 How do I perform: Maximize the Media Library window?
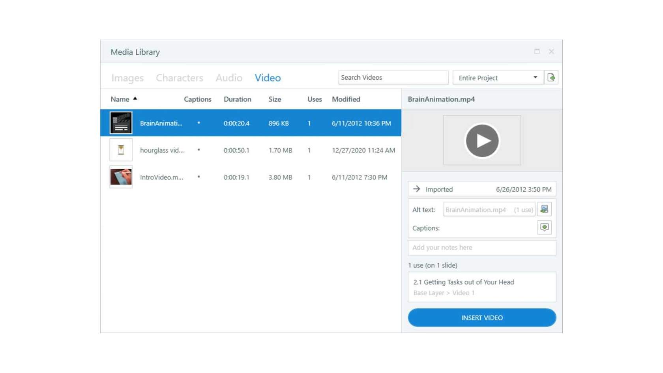click(537, 52)
